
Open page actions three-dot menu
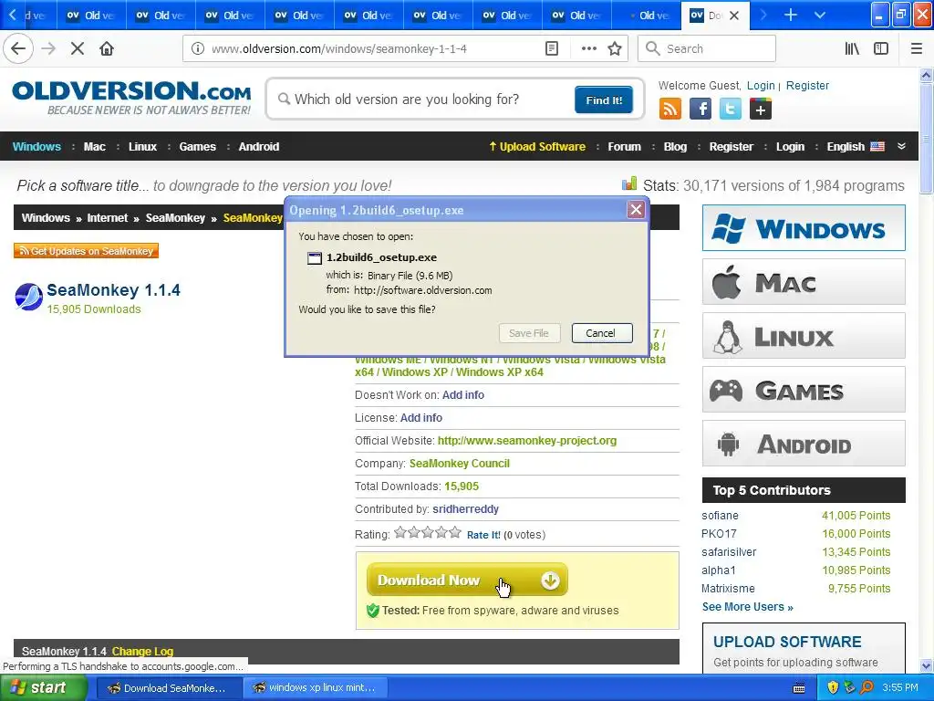click(588, 48)
